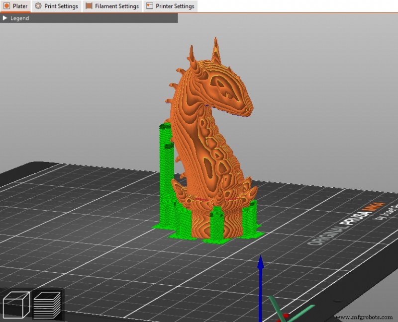The height and width of the screenshot is (322, 398).
Task: Switch to the Plater tab
Action: coord(15,6)
